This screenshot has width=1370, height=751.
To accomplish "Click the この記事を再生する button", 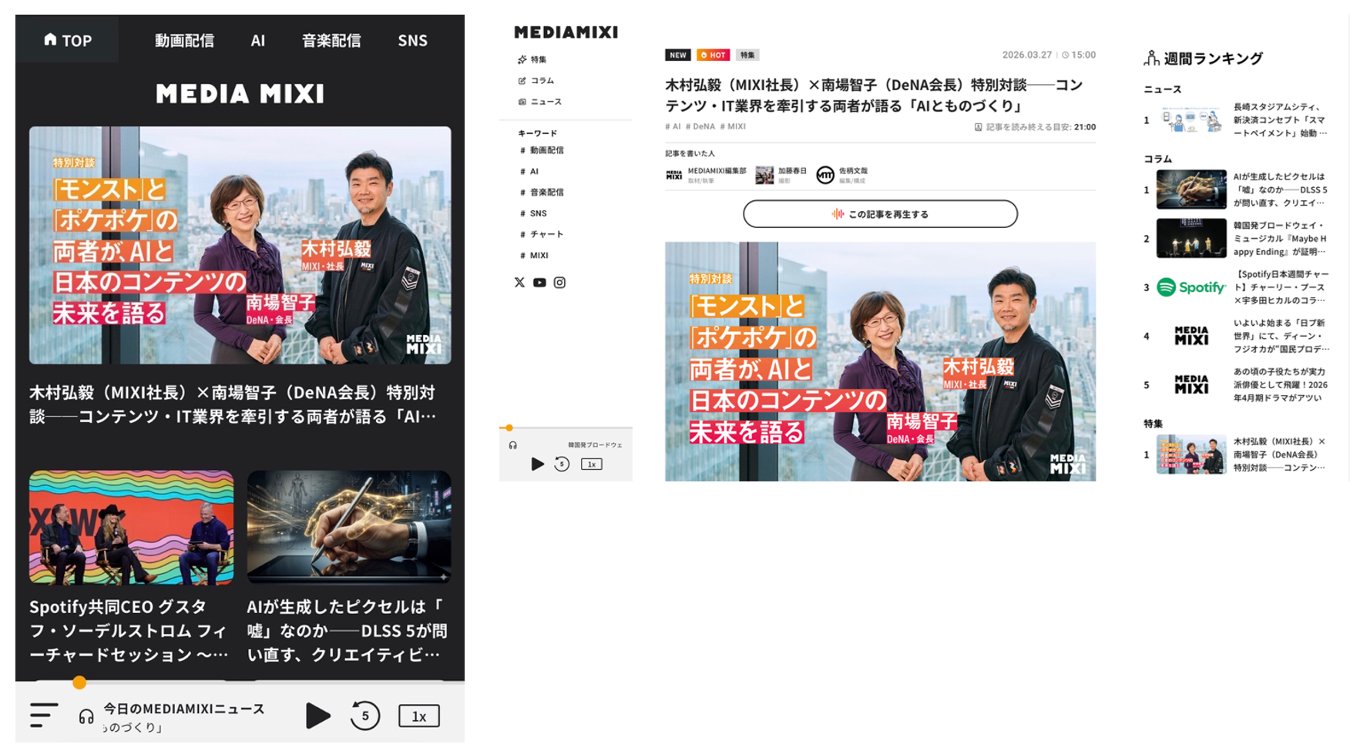I will pos(880,214).
